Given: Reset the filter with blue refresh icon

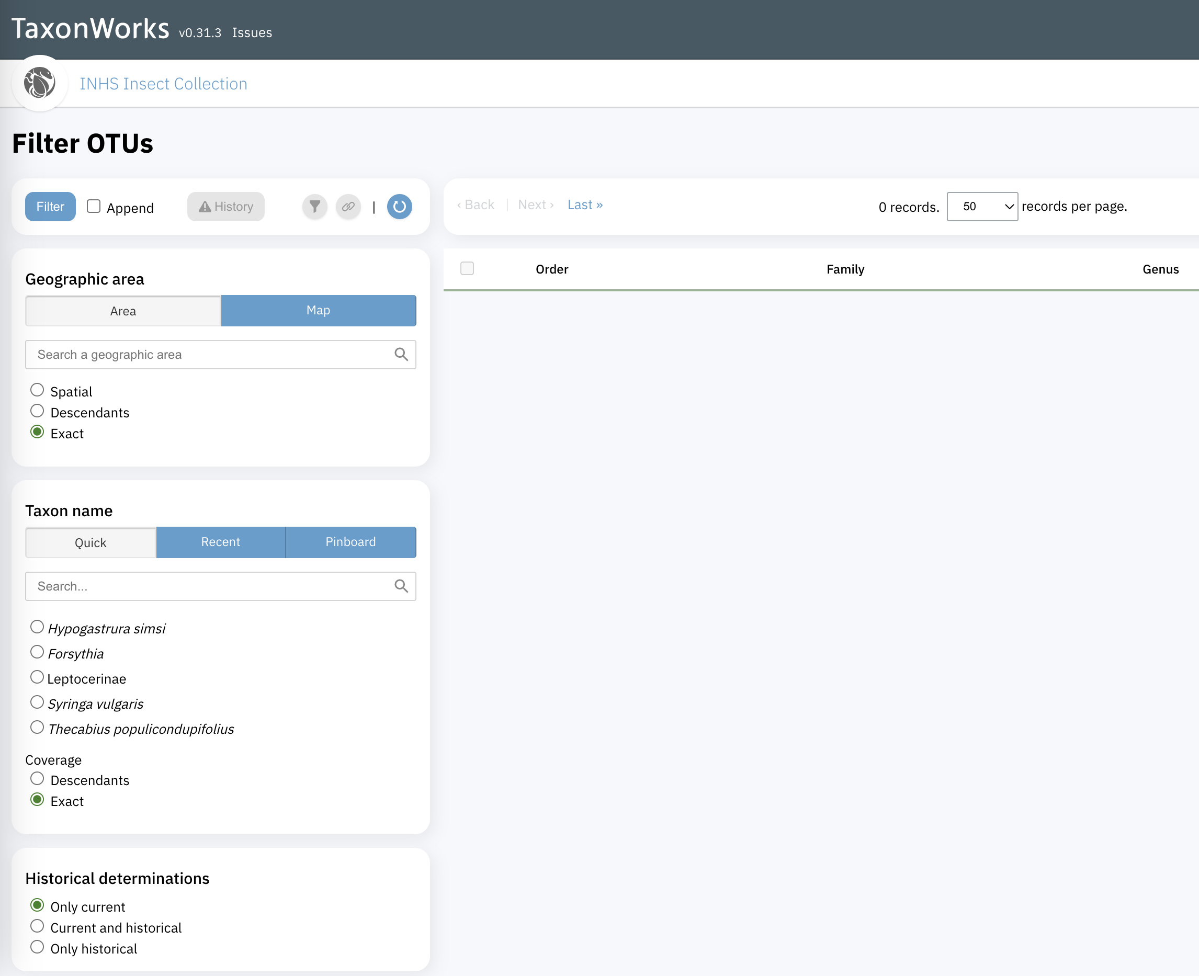Looking at the screenshot, I should point(399,207).
